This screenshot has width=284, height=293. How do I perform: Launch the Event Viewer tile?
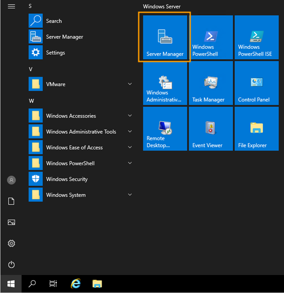click(x=211, y=129)
